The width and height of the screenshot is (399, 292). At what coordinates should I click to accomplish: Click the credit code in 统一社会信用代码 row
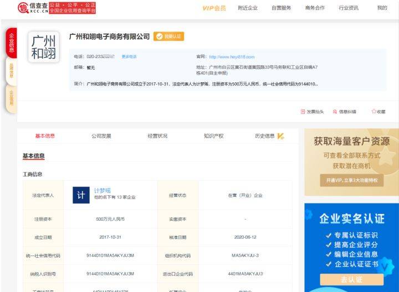(x=110, y=255)
